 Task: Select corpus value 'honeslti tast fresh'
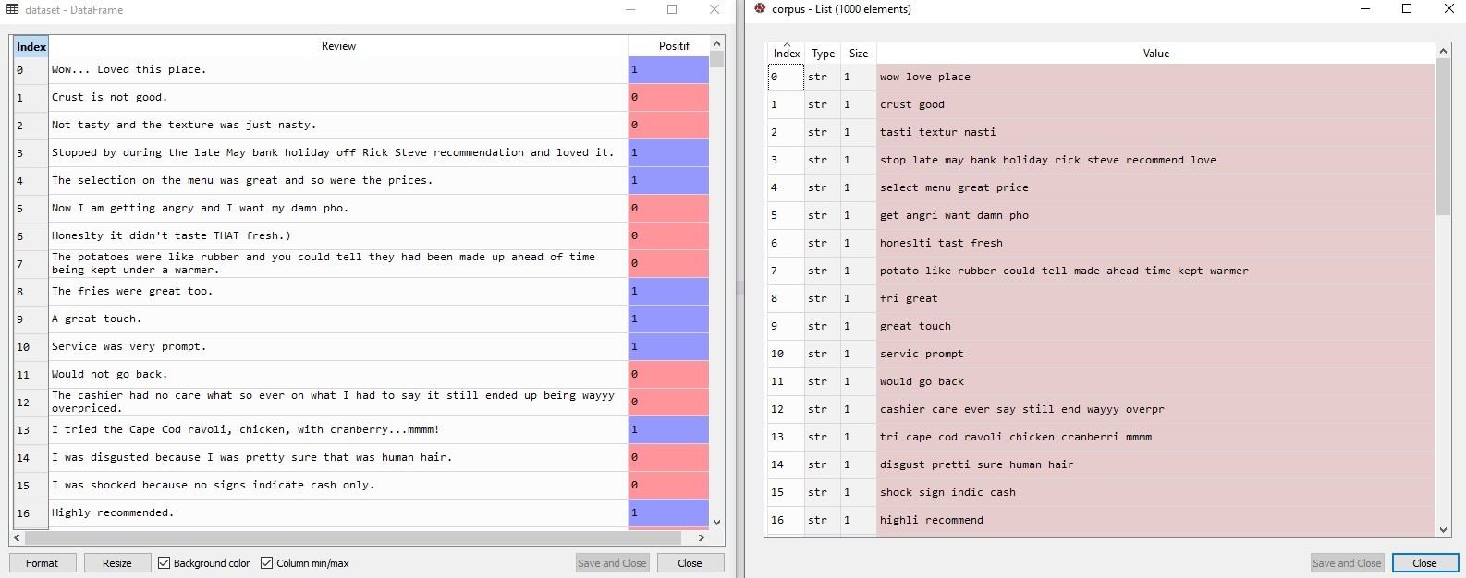coord(1155,244)
